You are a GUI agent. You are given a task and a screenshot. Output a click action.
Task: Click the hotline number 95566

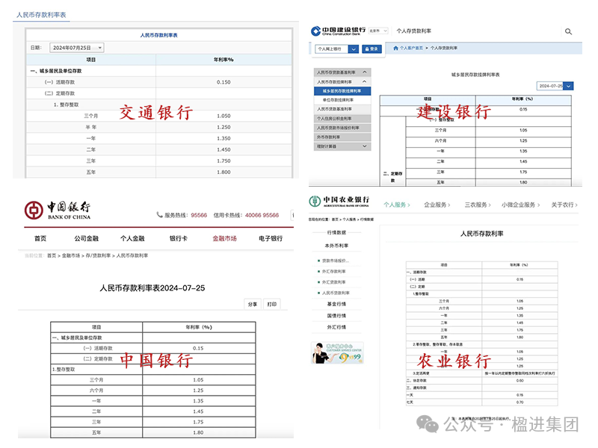click(199, 215)
